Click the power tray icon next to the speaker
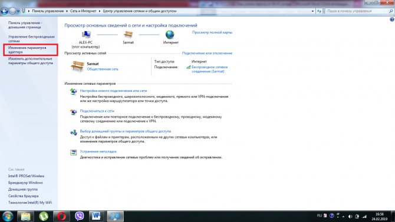395x222 pixels. click(x=357, y=217)
